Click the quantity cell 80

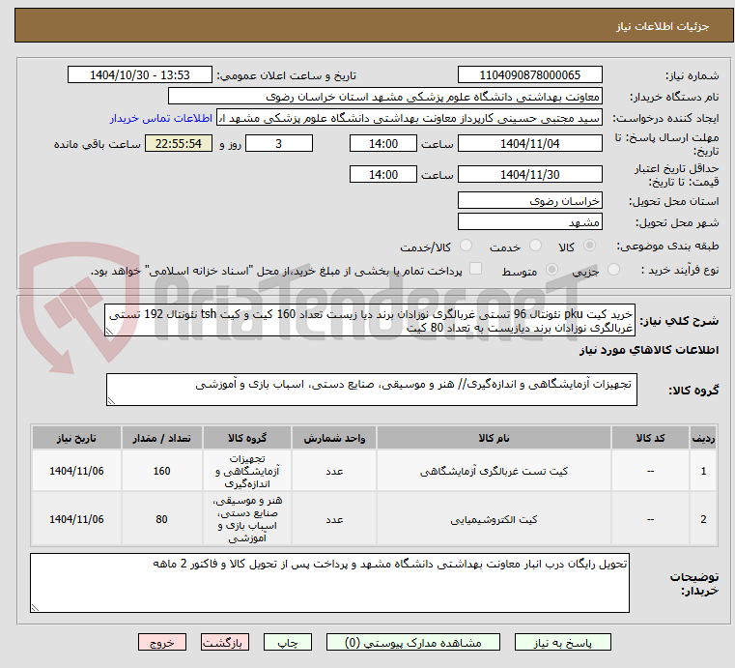pyautogui.click(x=161, y=519)
